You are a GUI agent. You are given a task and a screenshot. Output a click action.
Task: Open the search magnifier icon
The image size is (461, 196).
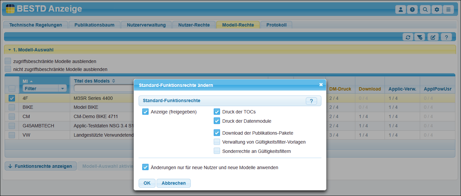(x=425, y=10)
